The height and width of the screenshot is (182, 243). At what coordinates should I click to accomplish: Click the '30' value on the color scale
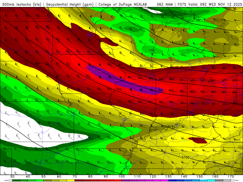click(x=12, y=177)
